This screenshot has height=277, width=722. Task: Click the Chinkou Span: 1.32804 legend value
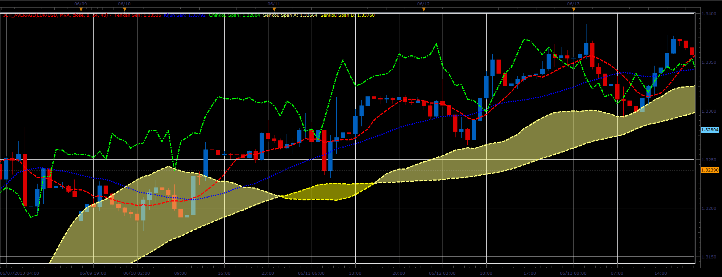(x=234, y=16)
